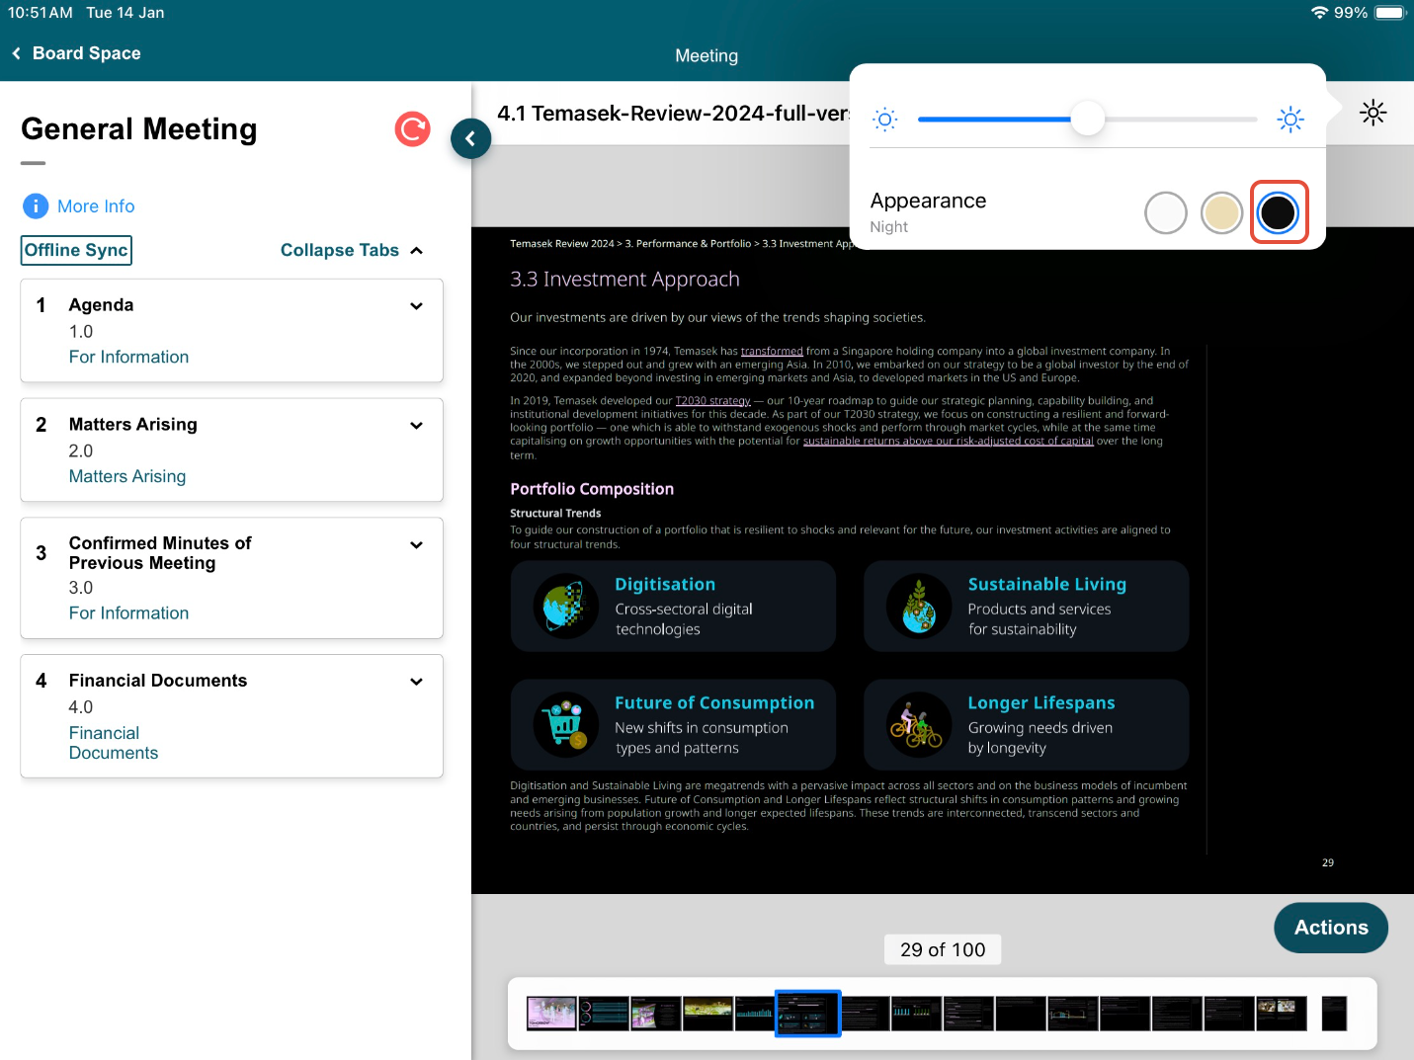1414x1060 pixels.
Task: Select the Night black appearance theme
Action: (x=1278, y=212)
